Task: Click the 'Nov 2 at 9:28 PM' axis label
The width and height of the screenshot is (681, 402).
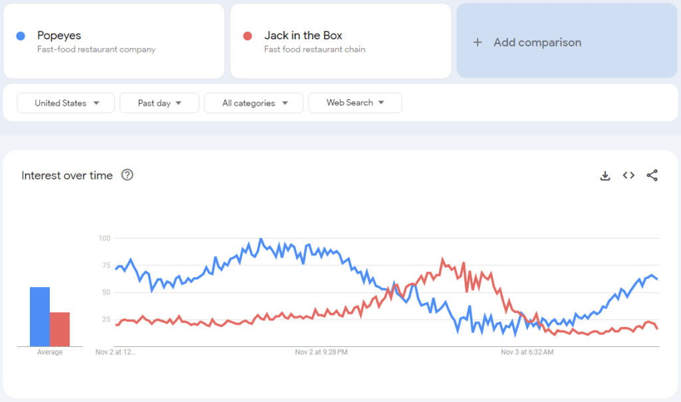Action: (x=321, y=352)
